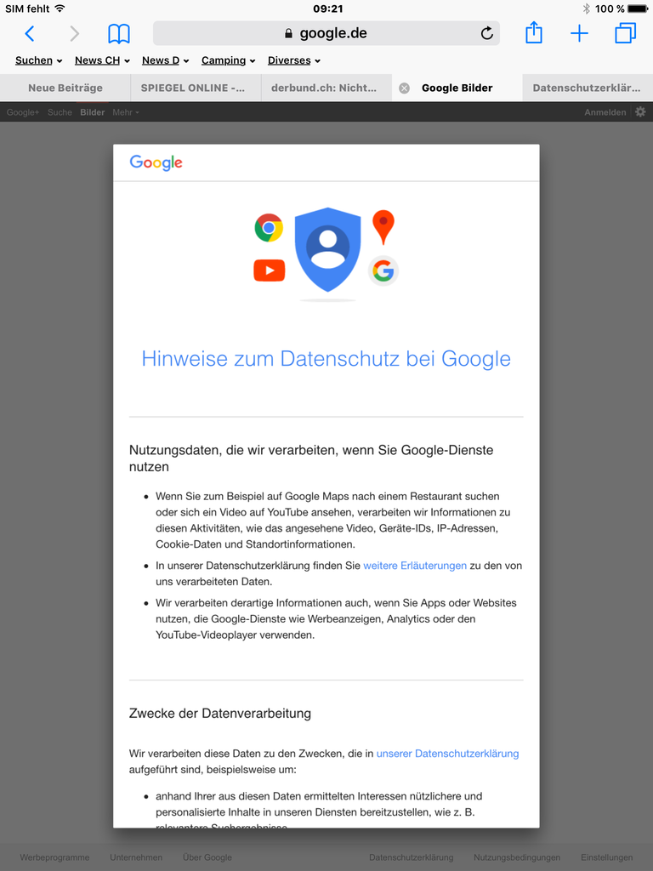Open Suche in the Google bar
Screen dimensions: 653x871
(x=60, y=112)
